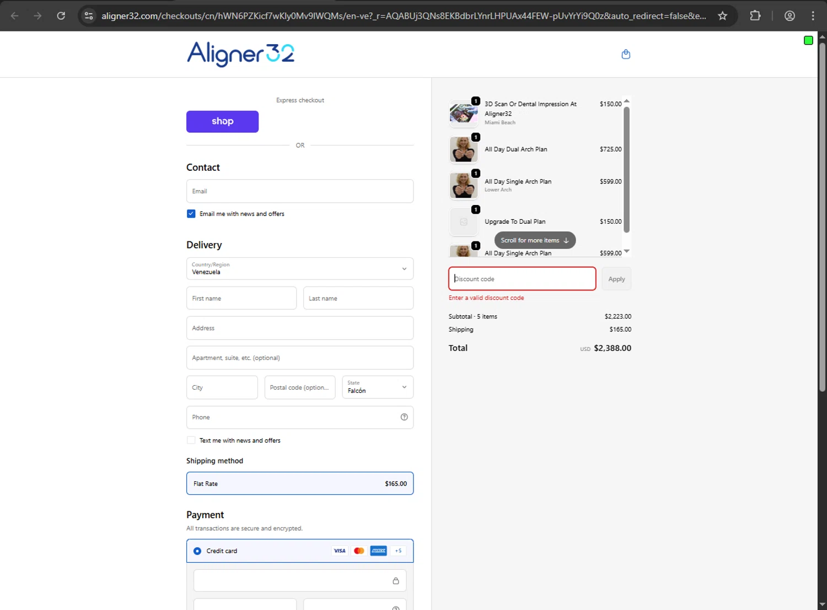Click the Upgrade To Dual Plan placeholder thumbnail
Screen dimensions: 827x610
[x=464, y=222]
